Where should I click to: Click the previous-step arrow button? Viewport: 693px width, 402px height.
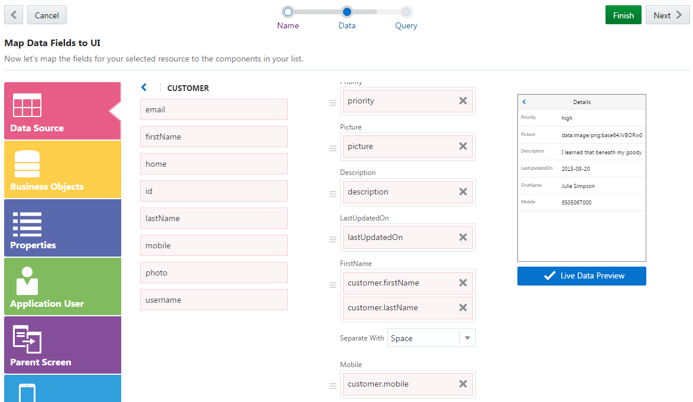(14, 15)
